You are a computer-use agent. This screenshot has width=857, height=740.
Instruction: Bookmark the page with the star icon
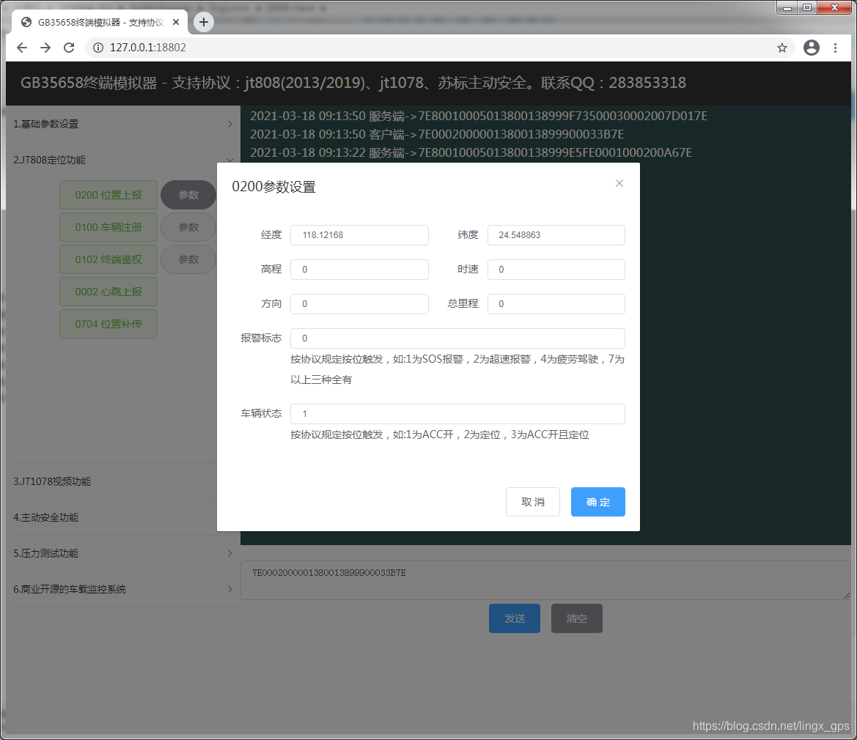(782, 47)
